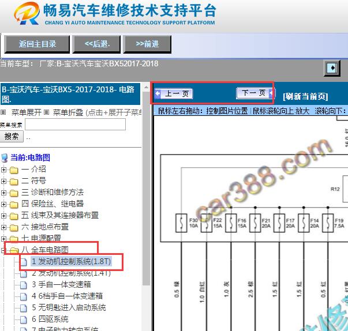Viewport: 348px width, 331px height.
Task: Click the R12 relay label
Action: [x=335, y=189]
